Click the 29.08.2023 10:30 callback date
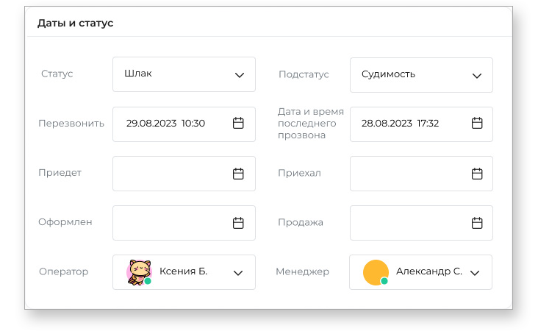Screen dimensions: 538x334 pos(165,124)
